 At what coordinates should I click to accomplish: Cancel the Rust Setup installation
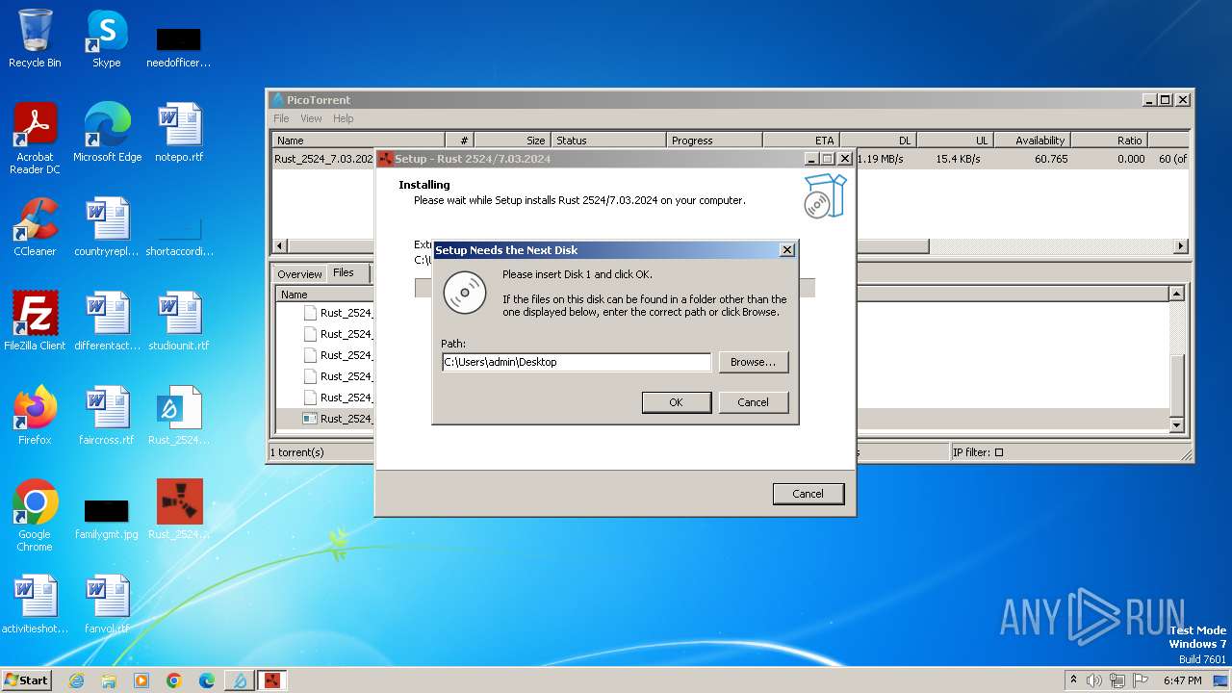pos(808,494)
